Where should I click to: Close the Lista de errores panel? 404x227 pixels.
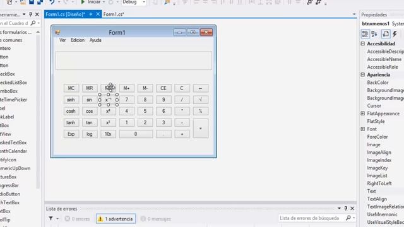pos(352,208)
